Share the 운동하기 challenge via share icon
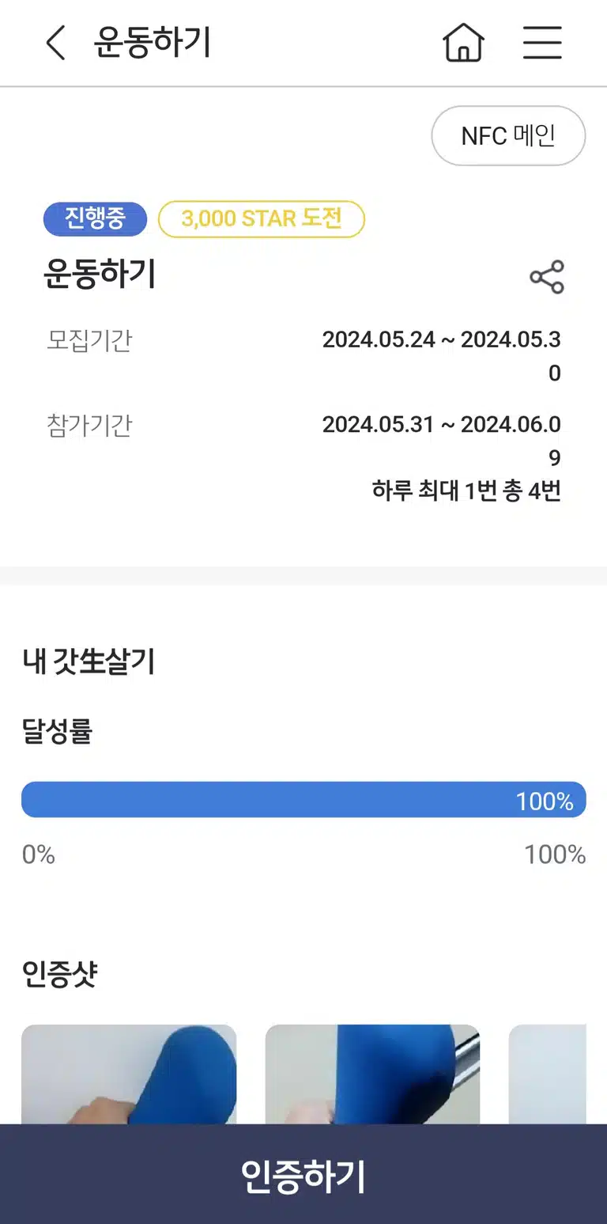Screen dimensions: 607x1224 547,277
